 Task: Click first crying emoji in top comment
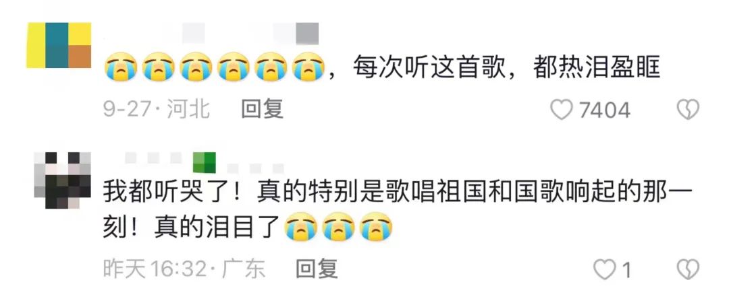(x=121, y=67)
